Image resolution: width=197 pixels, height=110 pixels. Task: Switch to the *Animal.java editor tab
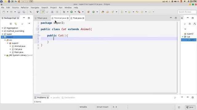(60, 18)
